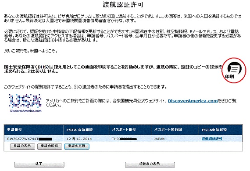
Task: Follow the DiscoverAmerica.com hyperlink
Action: tap(193, 101)
